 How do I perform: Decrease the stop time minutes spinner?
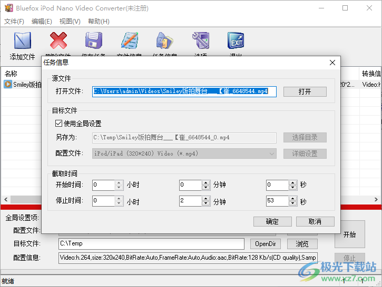tap(206, 203)
